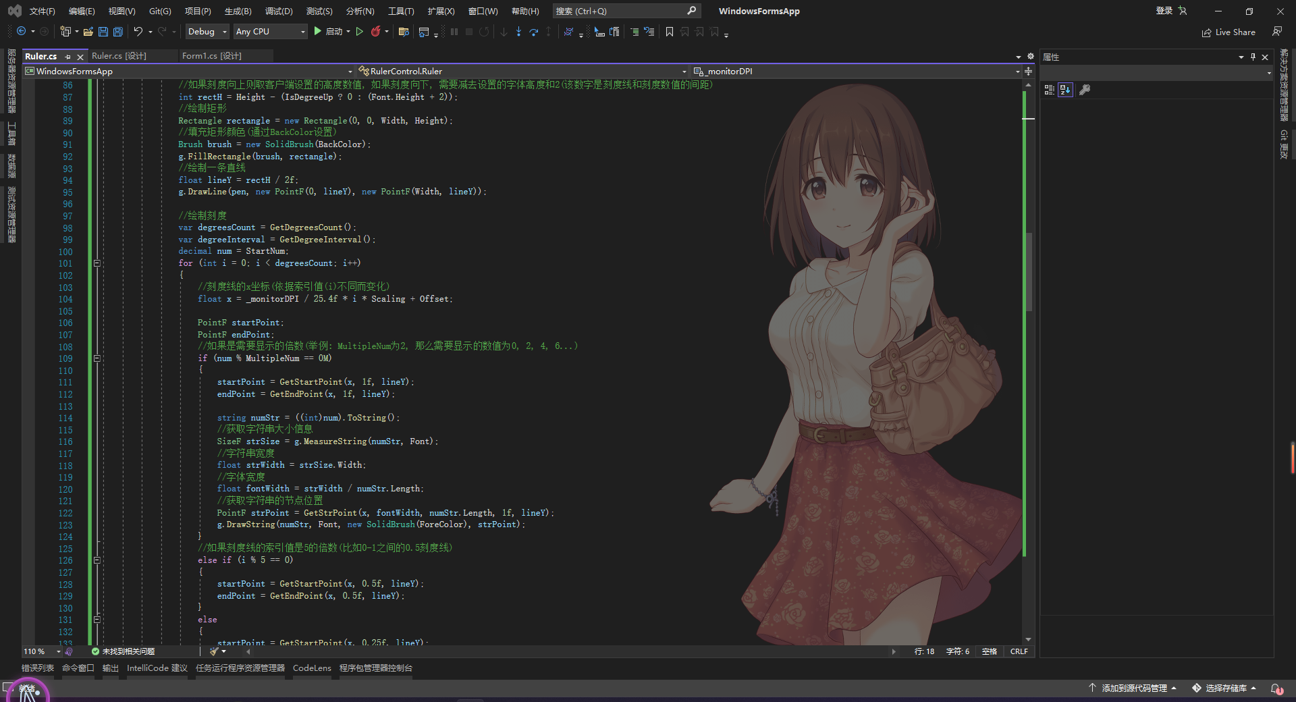Open the 命令窗口 bottom tab

click(78, 668)
